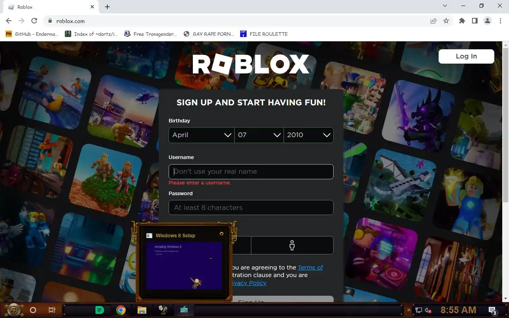Open the notification center icon
Screen dimensions: 509x318
pos(493,310)
